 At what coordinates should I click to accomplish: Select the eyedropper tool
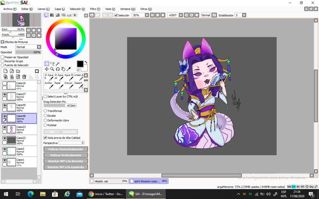pos(69,69)
